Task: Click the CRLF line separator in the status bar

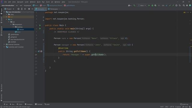Action: [167, 107]
